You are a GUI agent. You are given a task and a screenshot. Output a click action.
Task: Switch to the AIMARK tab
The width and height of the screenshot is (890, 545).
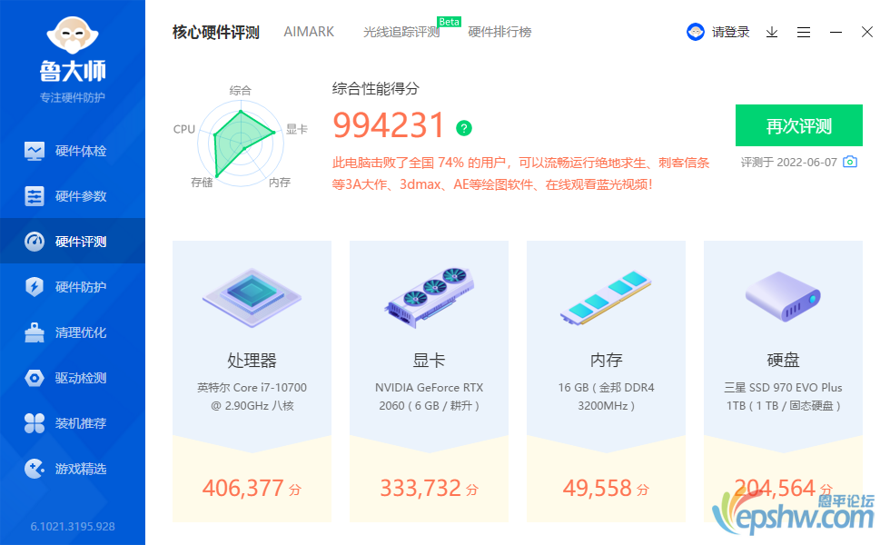coord(309,32)
